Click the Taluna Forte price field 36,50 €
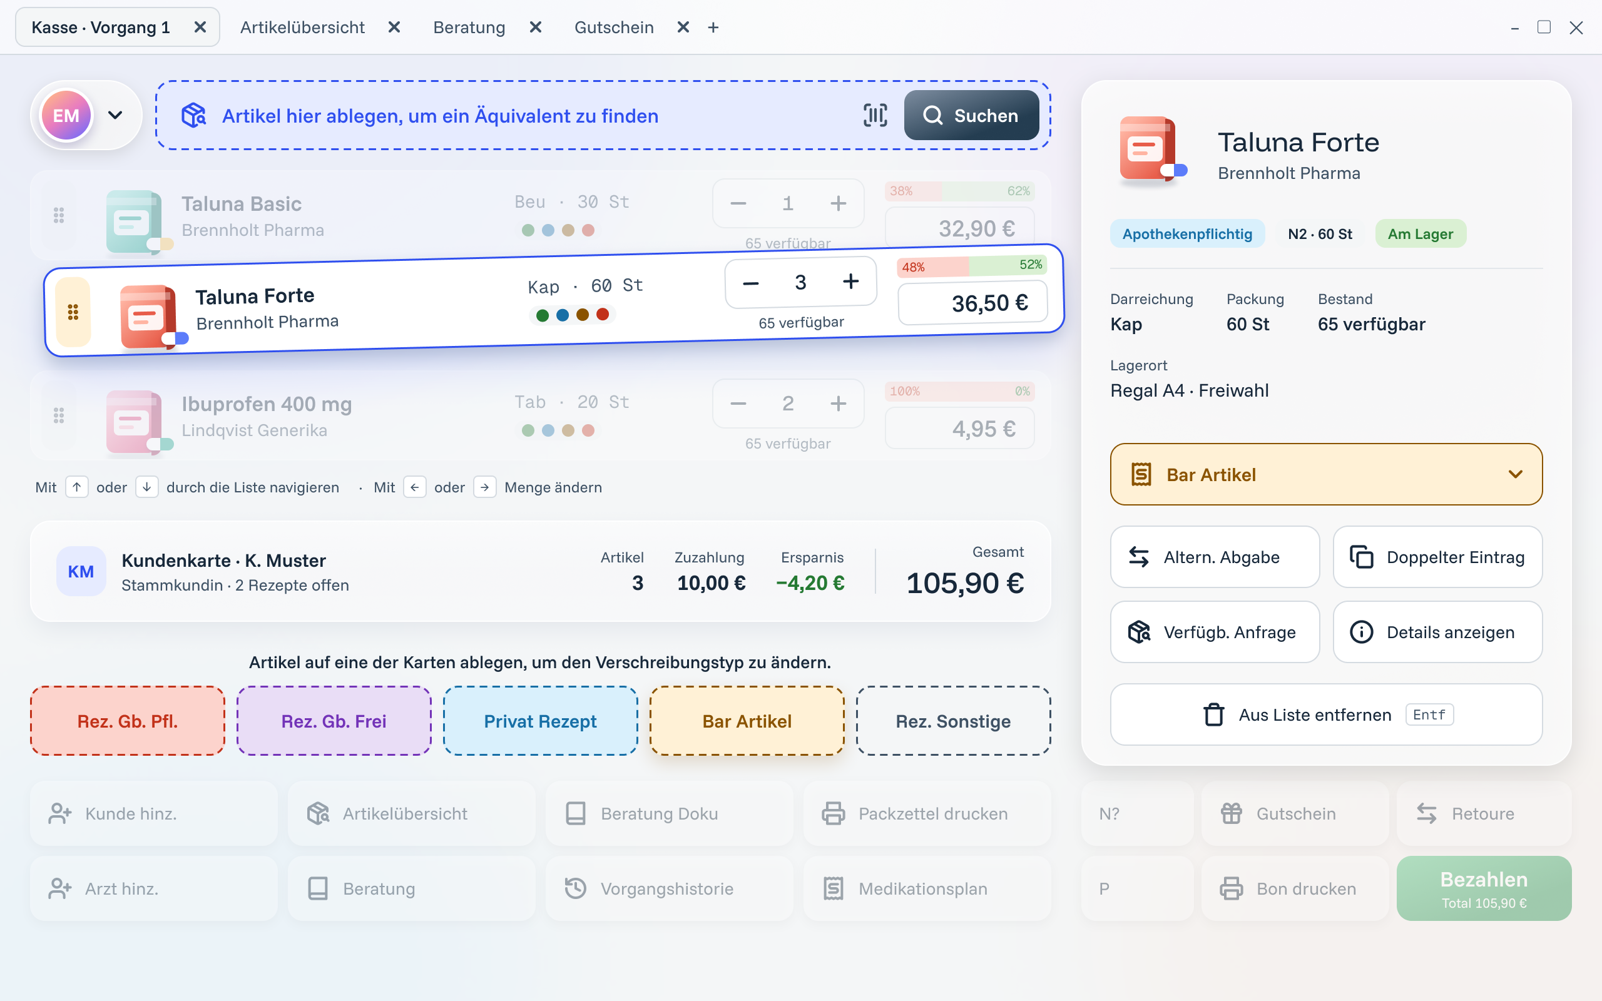 pos(972,303)
